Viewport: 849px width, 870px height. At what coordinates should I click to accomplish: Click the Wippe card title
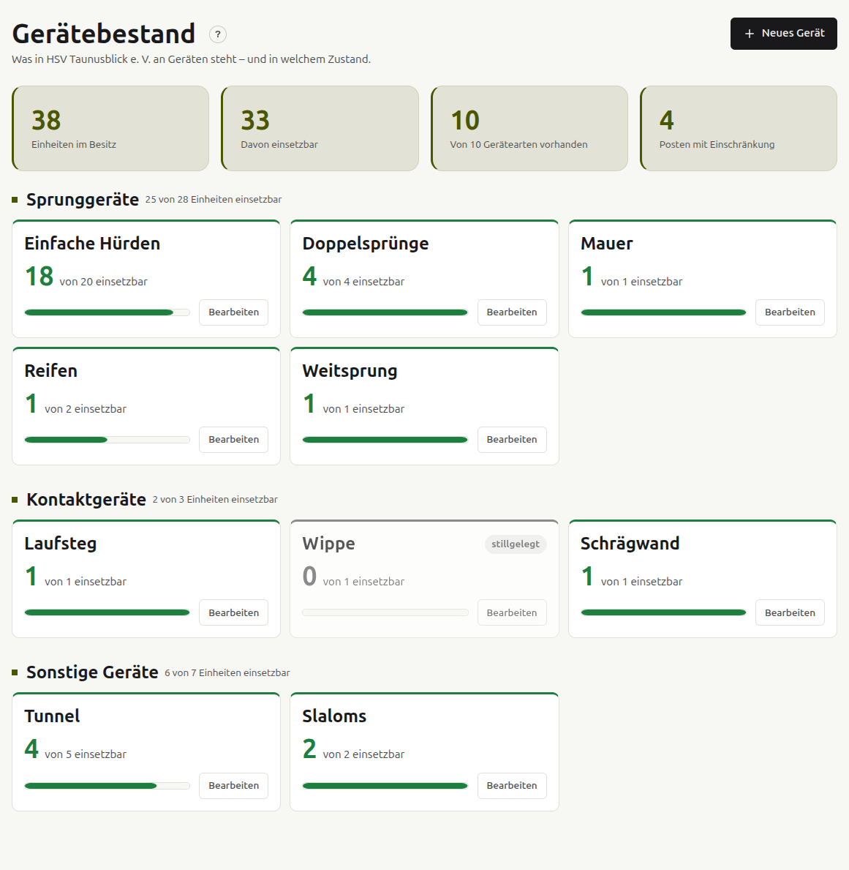(328, 543)
